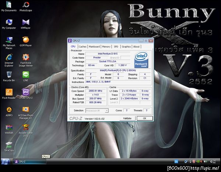Select the GOM Player icon
This screenshot has height=172, width=221.
[x=26, y=41]
